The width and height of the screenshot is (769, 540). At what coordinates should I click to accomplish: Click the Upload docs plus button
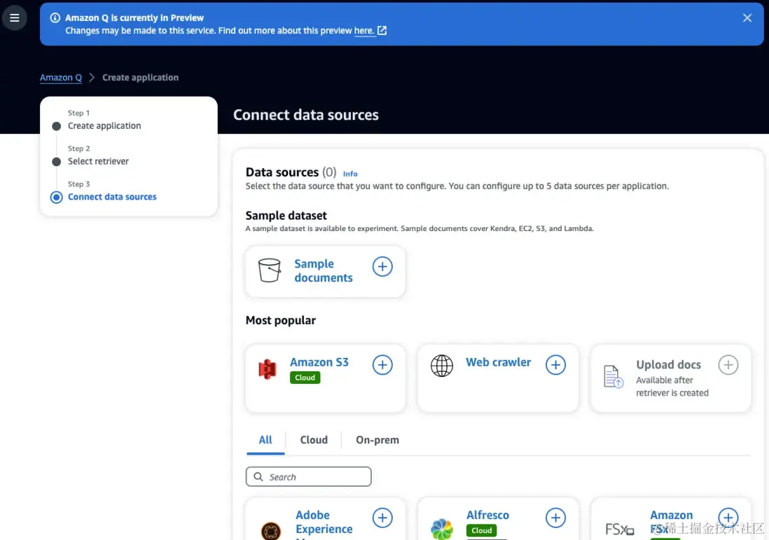[728, 365]
